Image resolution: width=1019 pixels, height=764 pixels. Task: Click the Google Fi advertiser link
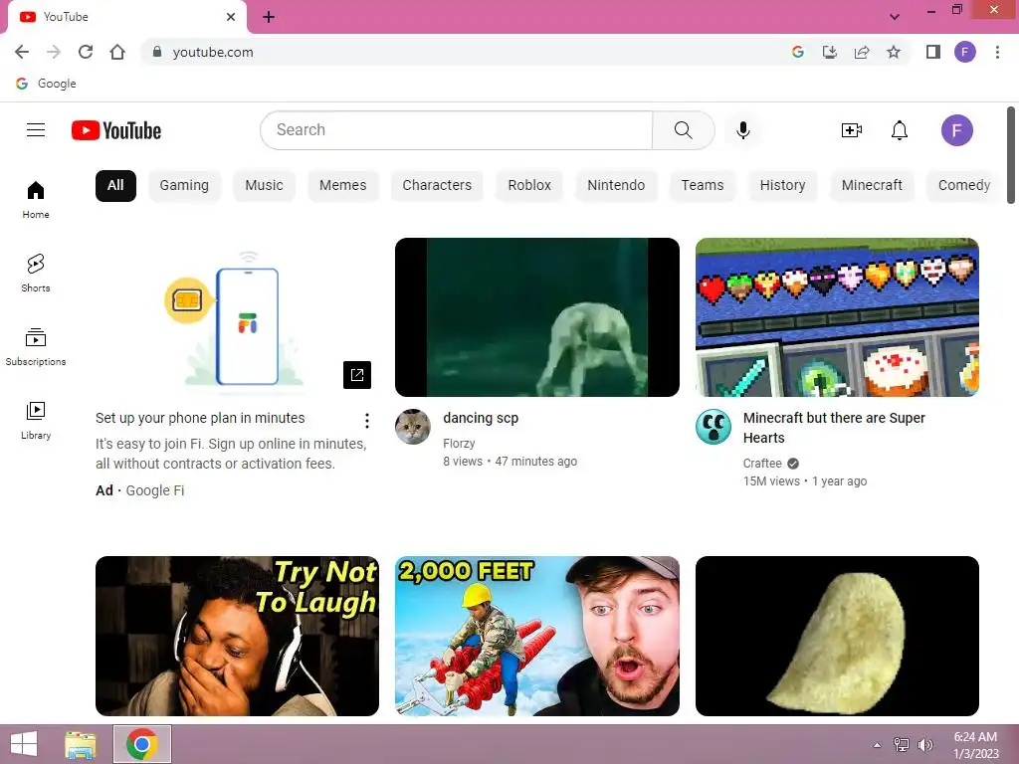pos(155,490)
